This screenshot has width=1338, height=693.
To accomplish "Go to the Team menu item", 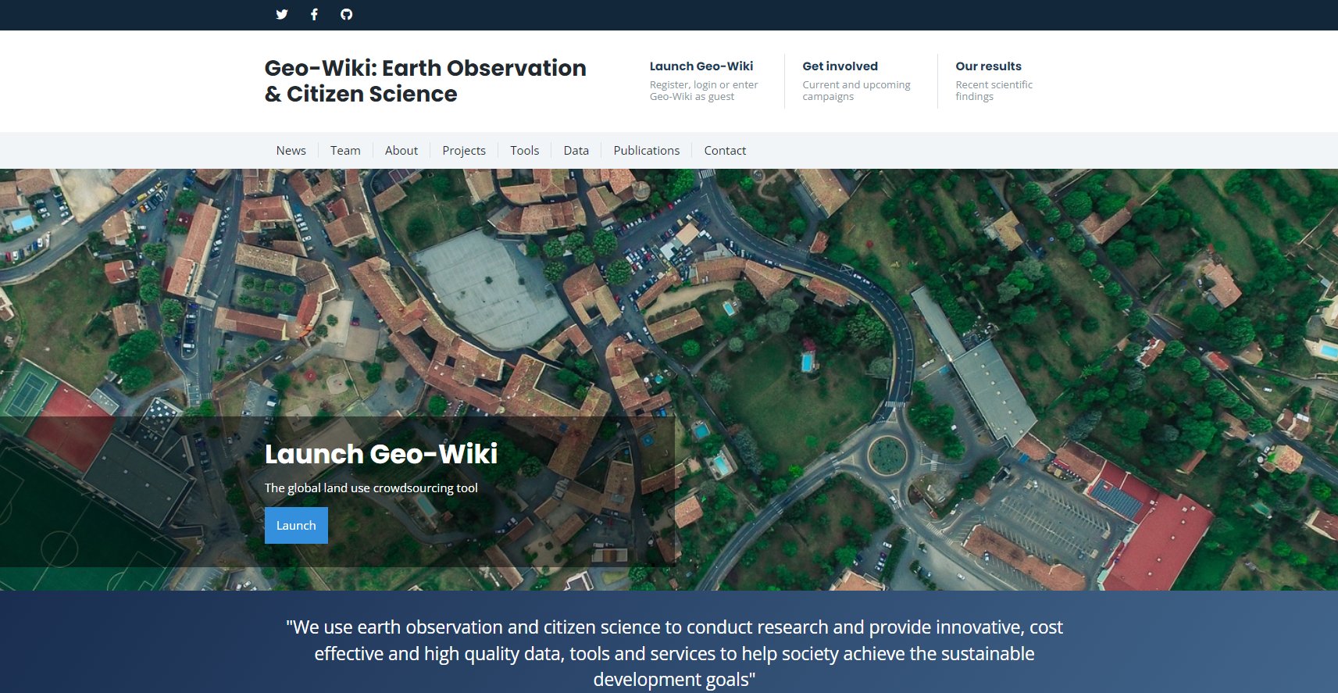I will [x=345, y=151].
